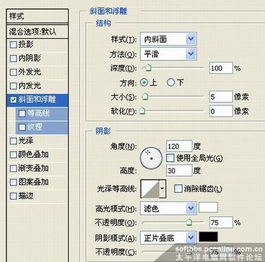The image size is (265, 262).
Task: Open the 样式 dropdown showing 内斜面
Action: click(x=168, y=39)
